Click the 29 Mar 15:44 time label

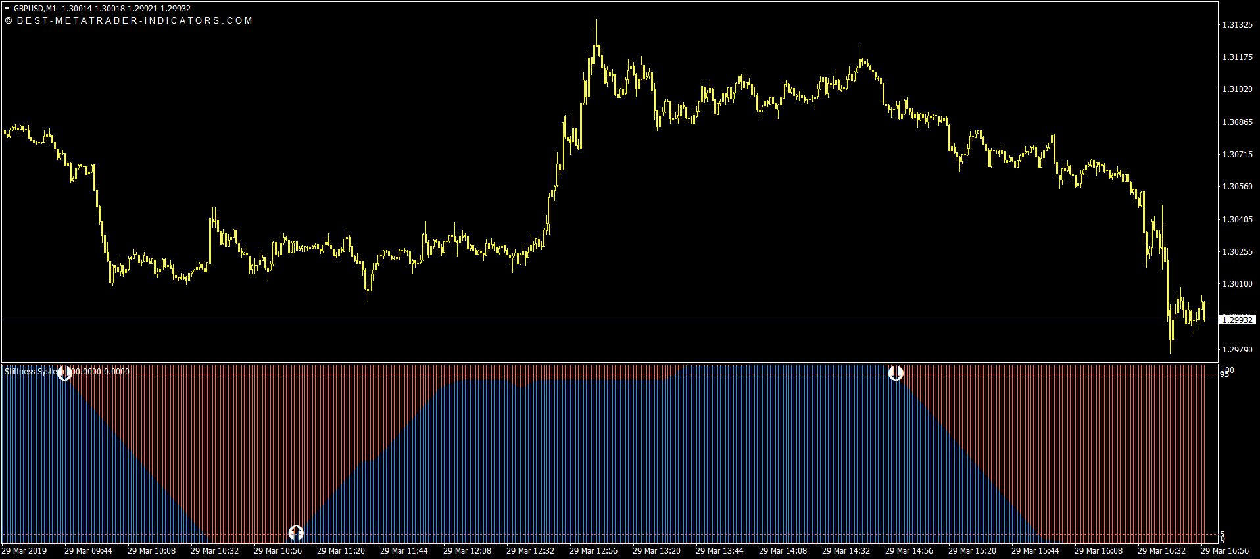pyautogui.click(x=1035, y=551)
